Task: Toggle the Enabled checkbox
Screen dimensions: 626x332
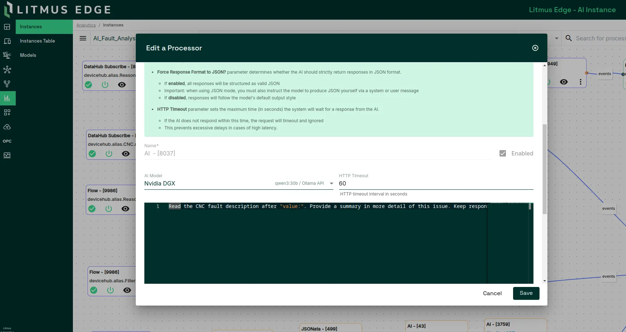Action: coord(503,153)
